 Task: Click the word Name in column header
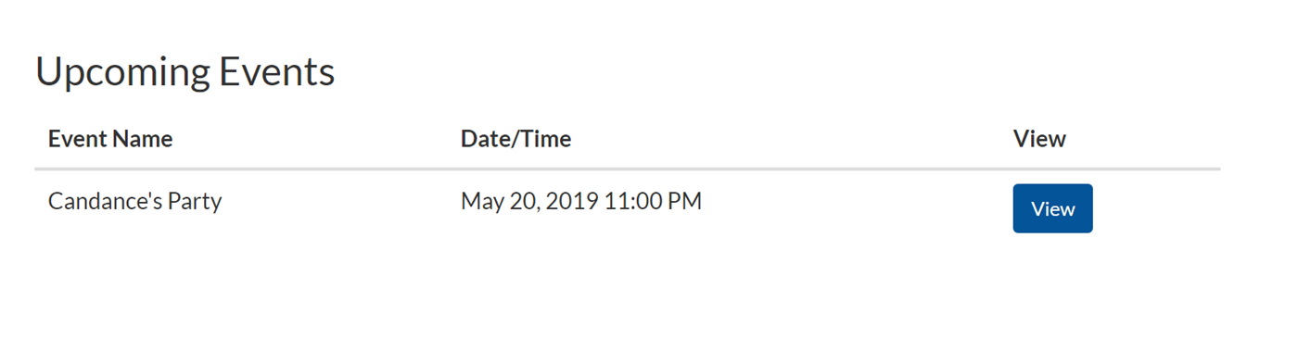tap(144, 139)
